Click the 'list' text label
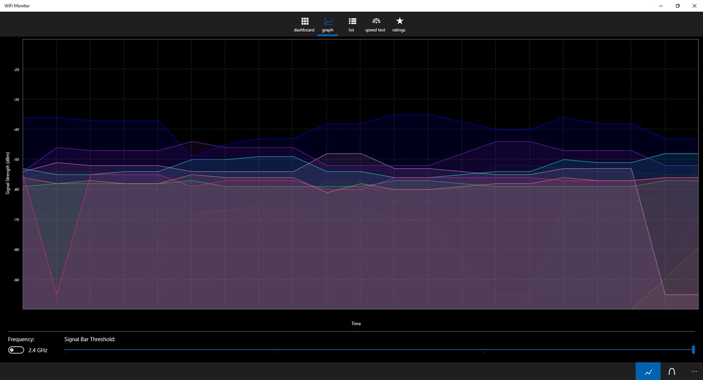The width and height of the screenshot is (703, 380). point(351,30)
